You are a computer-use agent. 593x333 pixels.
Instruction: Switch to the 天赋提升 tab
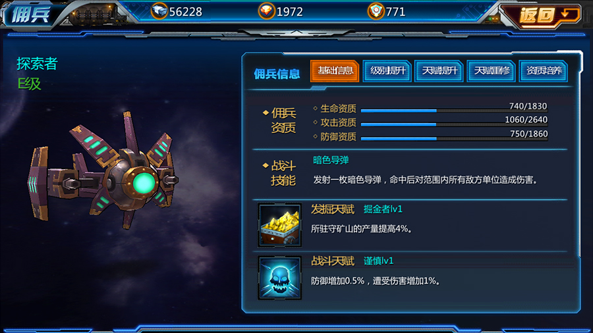point(439,71)
